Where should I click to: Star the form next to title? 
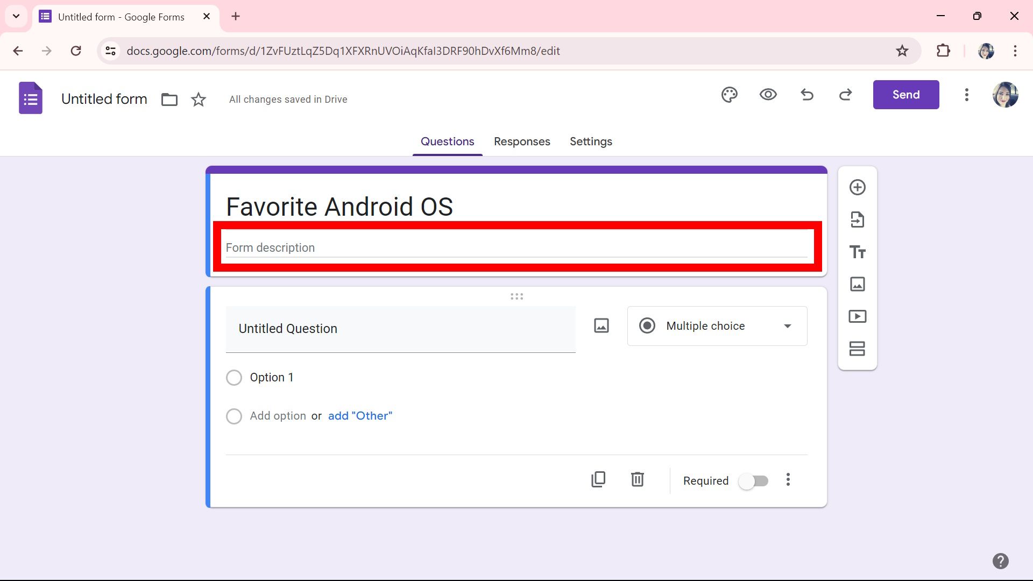pos(199,100)
